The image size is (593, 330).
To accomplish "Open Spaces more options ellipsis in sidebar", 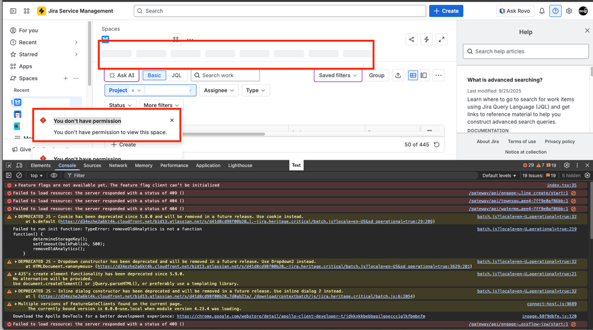I will pos(76,78).
